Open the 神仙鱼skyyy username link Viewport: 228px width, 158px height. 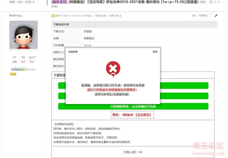[16, 16]
